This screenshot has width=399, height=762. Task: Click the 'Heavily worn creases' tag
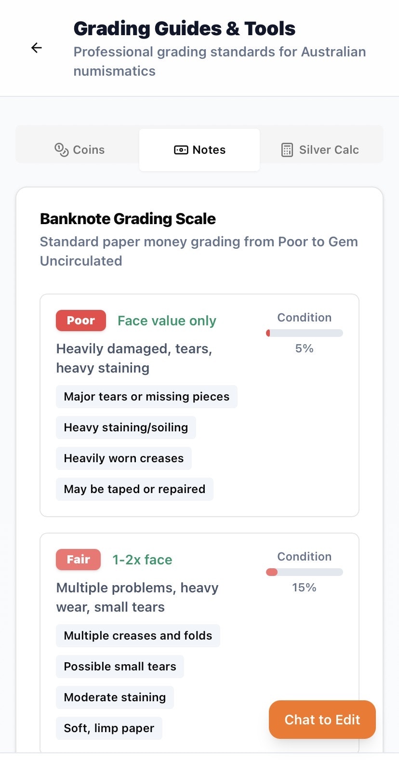click(124, 458)
